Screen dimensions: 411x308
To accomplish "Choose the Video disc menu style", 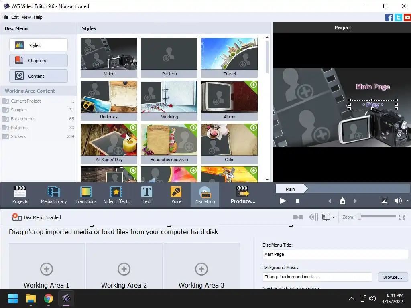I will pos(109,57).
